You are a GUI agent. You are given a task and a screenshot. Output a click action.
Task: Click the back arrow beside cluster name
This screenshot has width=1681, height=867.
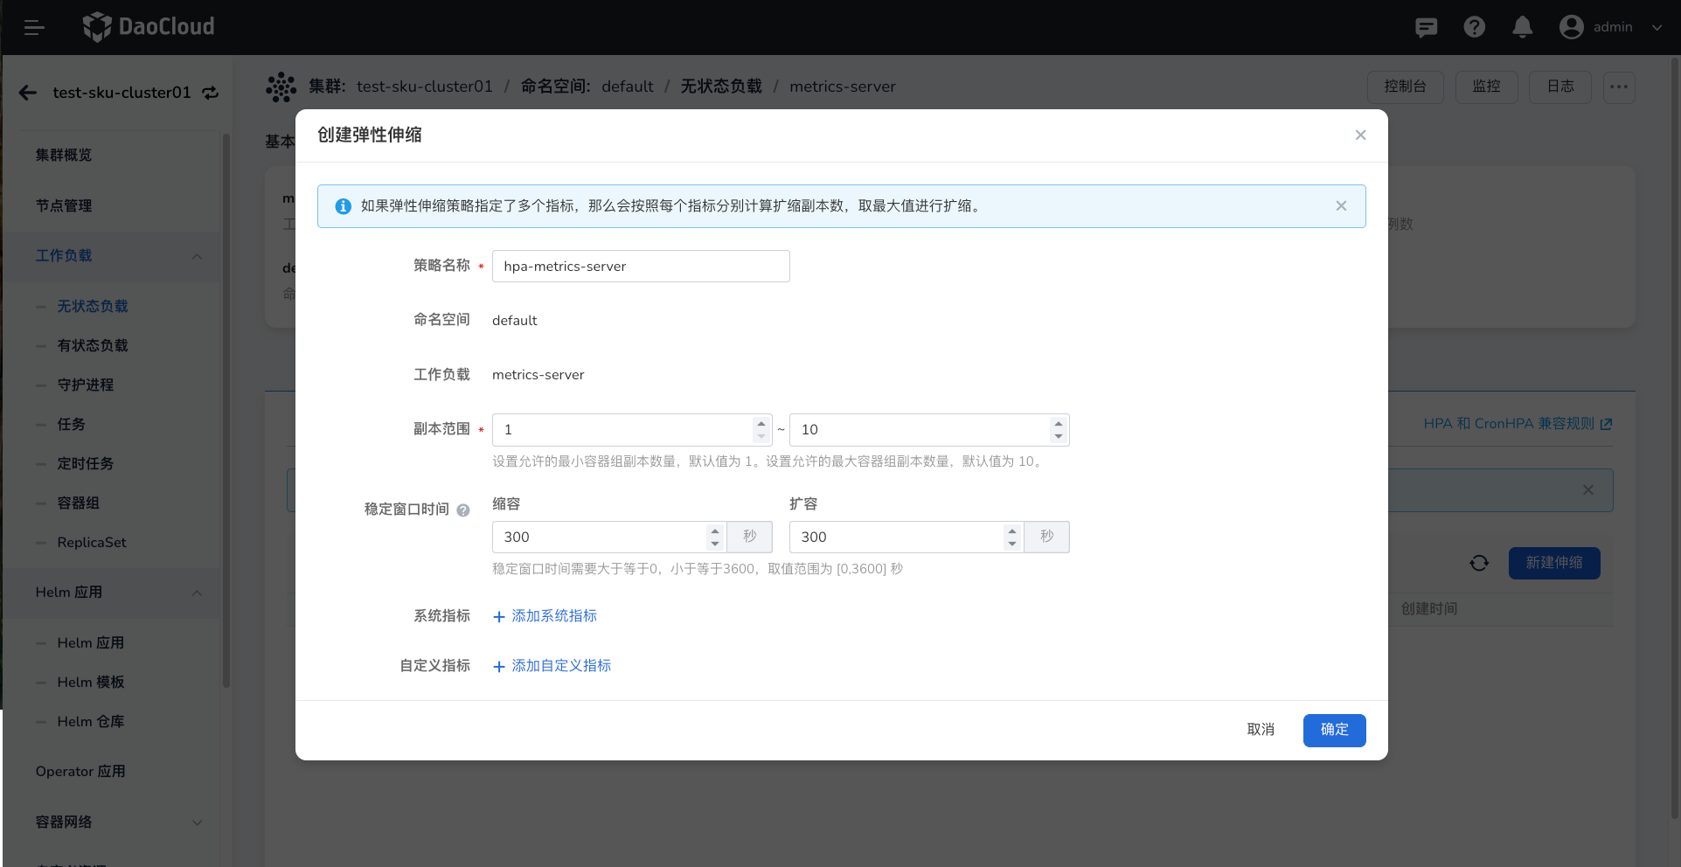28,93
